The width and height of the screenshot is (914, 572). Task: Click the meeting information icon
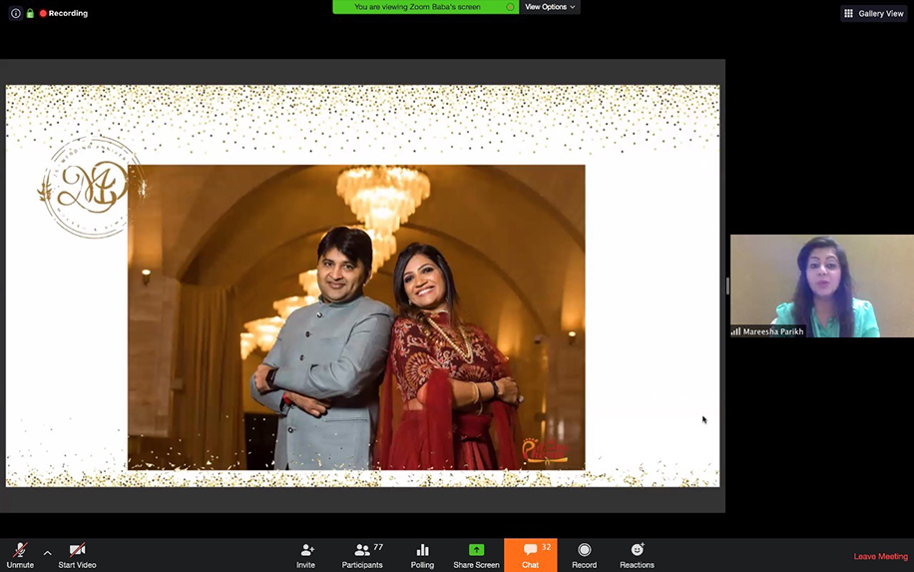(15, 13)
